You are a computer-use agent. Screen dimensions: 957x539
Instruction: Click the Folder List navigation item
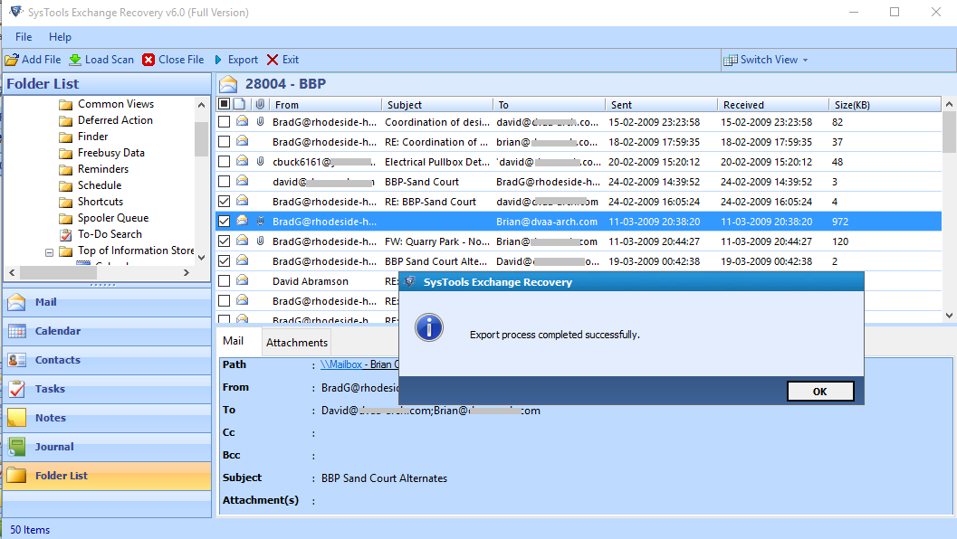[108, 476]
